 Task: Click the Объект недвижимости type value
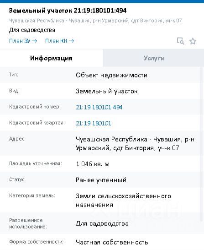pyautogui.click(x=111, y=75)
